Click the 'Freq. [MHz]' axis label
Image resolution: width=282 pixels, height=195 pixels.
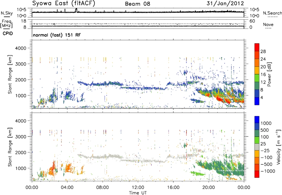click(6, 24)
